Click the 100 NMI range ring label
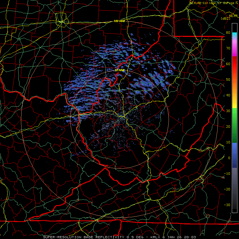239x239 pixels. click(x=119, y=21)
